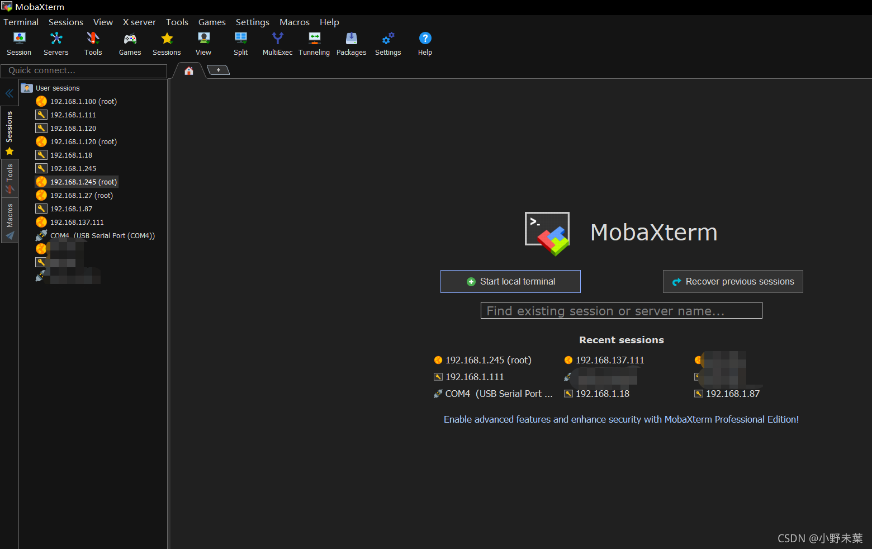Screen dimensions: 872x549
Task: Open recent session 192.168.1.18
Action: [597, 394]
